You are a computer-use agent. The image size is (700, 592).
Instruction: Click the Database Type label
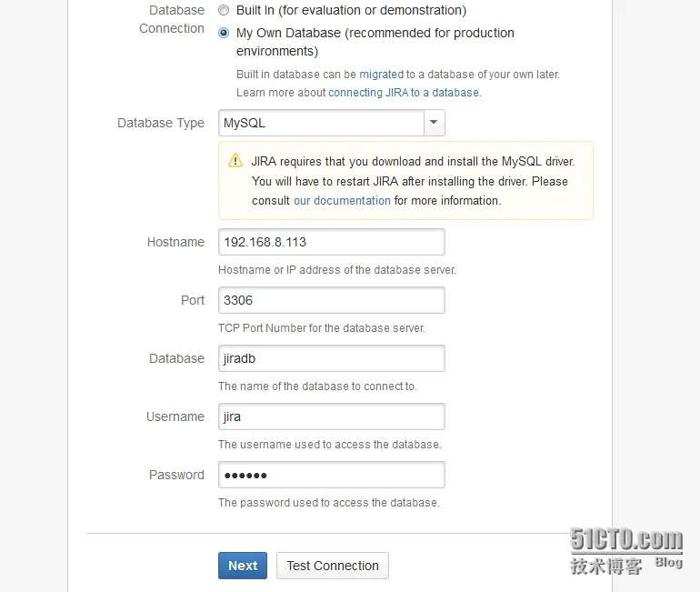[161, 123]
